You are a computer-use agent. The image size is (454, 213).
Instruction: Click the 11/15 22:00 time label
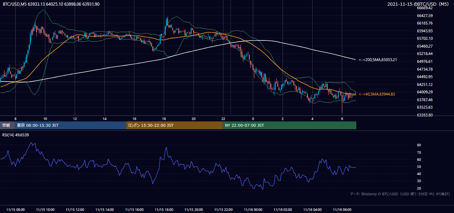[x=223, y=210]
